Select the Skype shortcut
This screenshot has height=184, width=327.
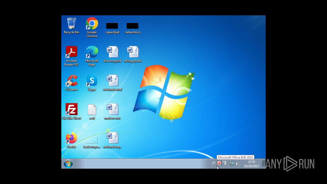pyautogui.click(x=92, y=83)
